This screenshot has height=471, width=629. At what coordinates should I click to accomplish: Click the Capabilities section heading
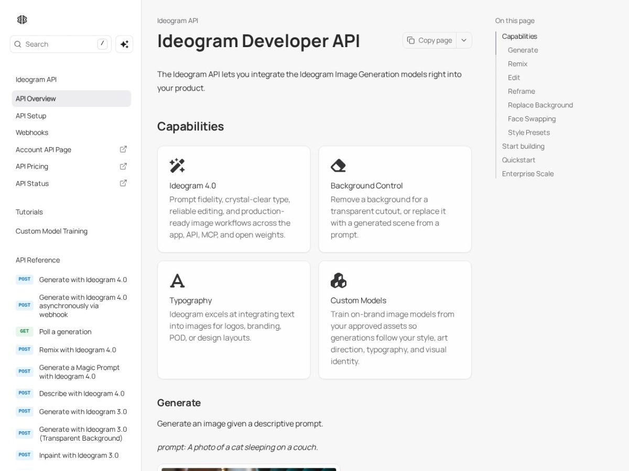(190, 126)
